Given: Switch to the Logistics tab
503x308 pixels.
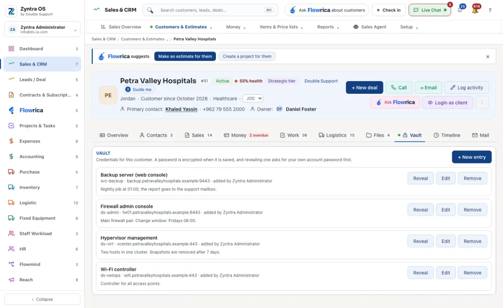Looking at the screenshot, I should (336, 135).
